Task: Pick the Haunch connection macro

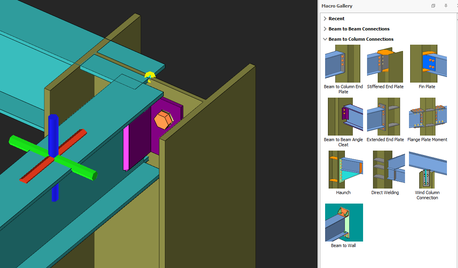Action: [343, 170]
